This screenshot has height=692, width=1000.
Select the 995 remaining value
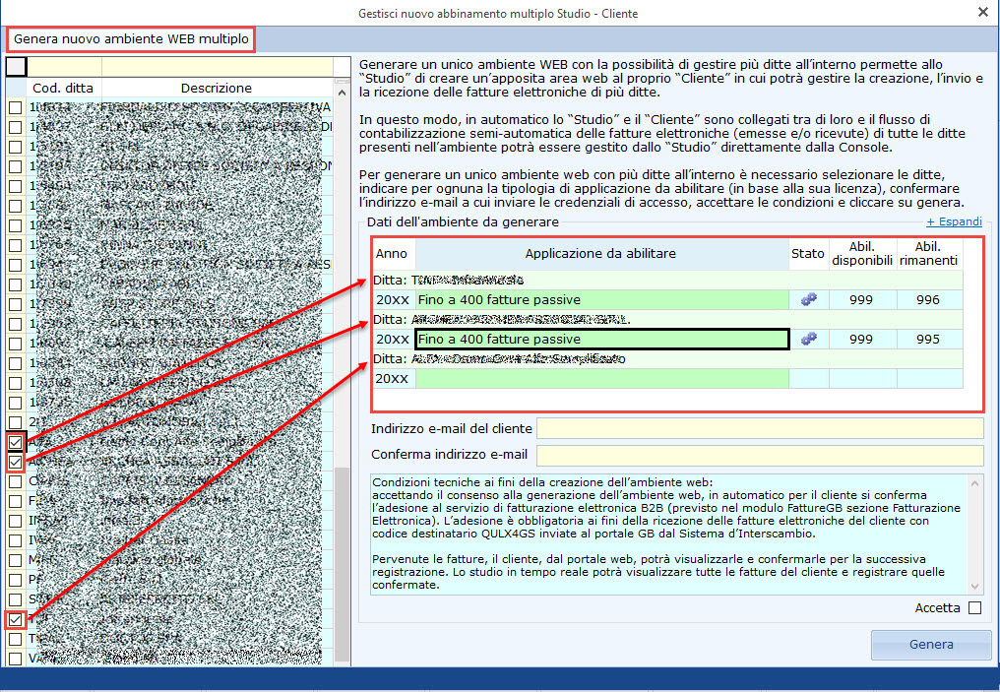[928, 340]
